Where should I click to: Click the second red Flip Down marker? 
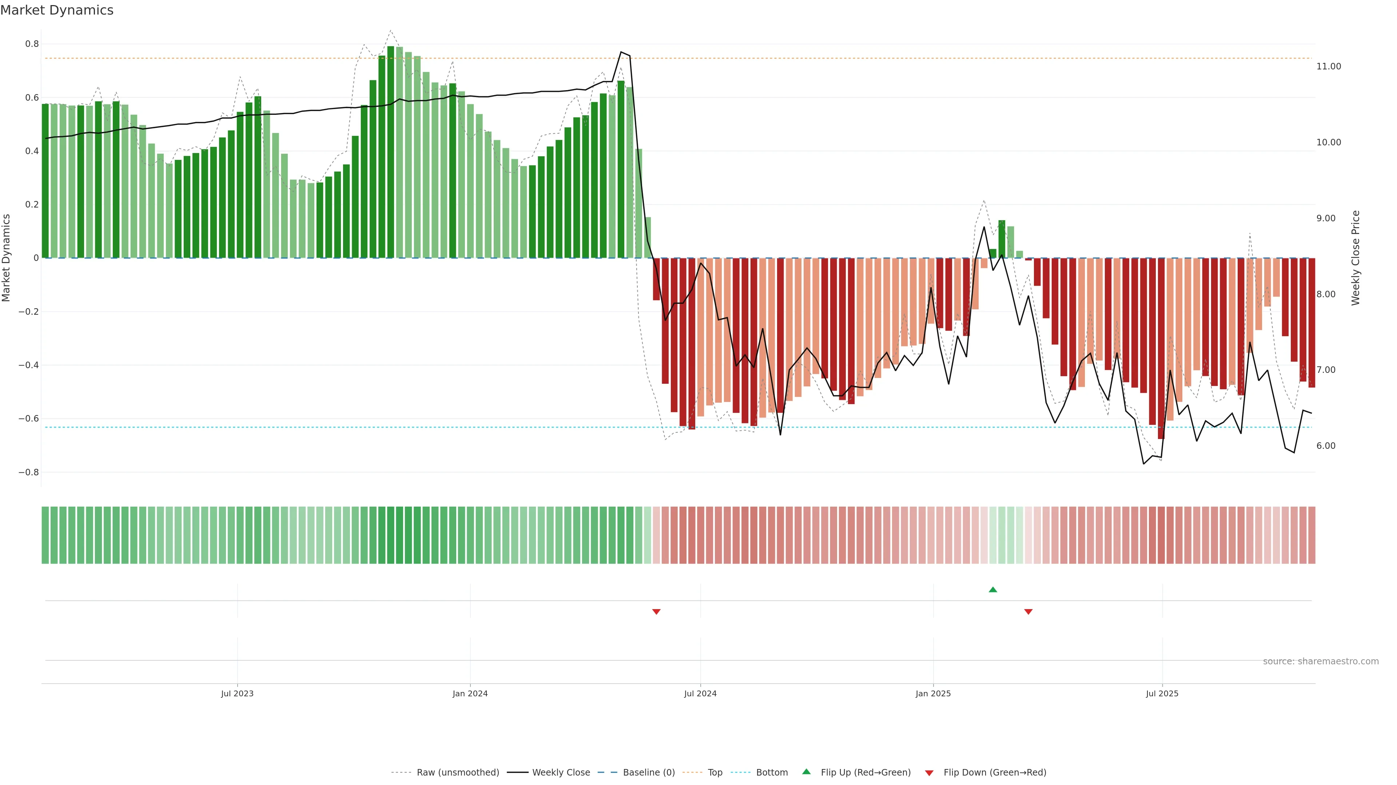pos(1028,612)
